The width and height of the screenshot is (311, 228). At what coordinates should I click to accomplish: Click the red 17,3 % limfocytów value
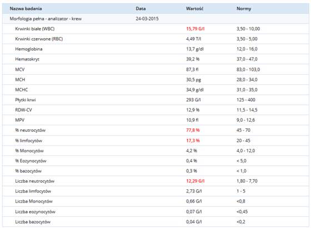click(x=193, y=141)
